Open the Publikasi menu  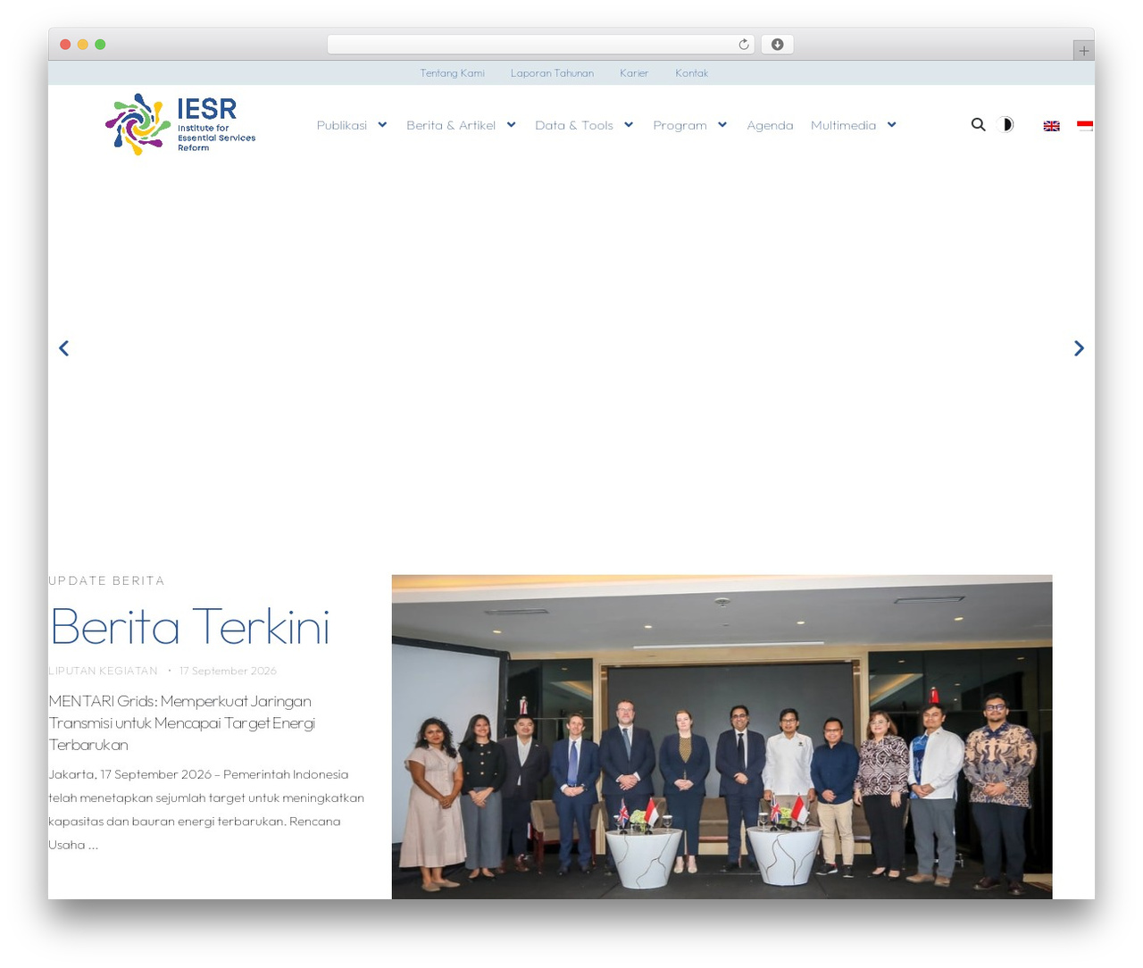[x=342, y=126]
